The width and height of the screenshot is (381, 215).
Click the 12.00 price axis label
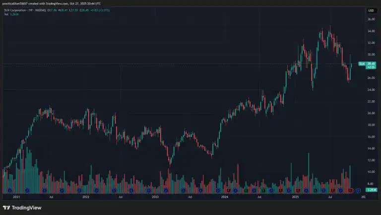tap(371, 160)
